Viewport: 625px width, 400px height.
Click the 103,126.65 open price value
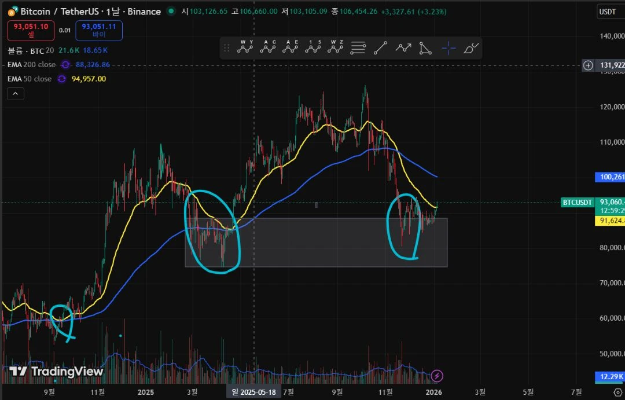coord(208,12)
